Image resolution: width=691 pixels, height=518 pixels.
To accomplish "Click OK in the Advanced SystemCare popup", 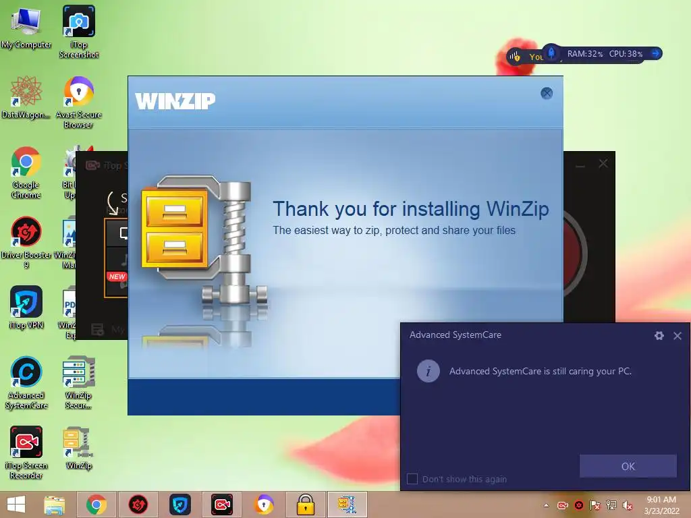I will (x=628, y=466).
